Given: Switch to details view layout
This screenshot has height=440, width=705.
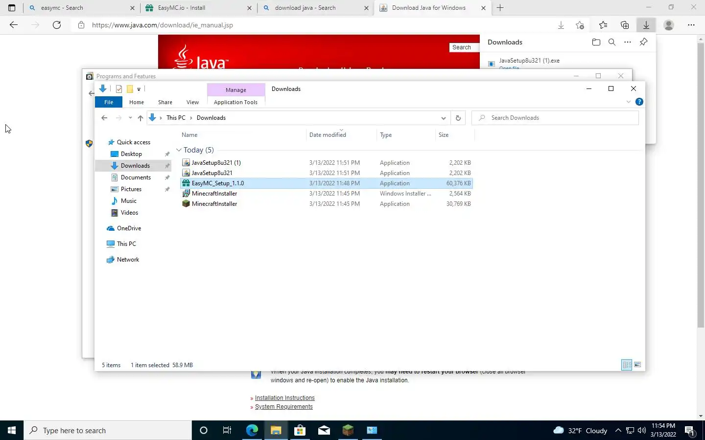Looking at the screenshot, I should click(x=627, y=365).
